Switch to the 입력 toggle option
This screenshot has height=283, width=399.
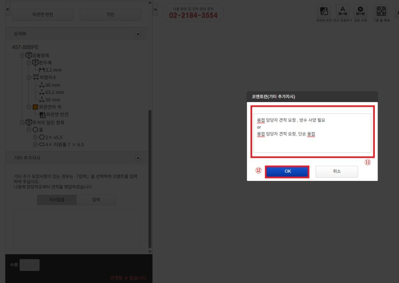click(96, 200)
